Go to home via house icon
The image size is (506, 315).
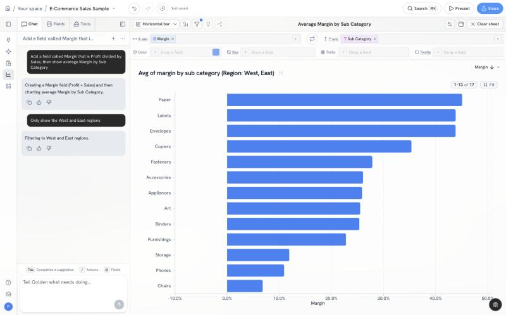tap(8, 8)
